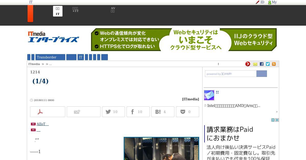Click the article photo thumbnail
This screenshot has width=306, height=160.
point(161,149)
